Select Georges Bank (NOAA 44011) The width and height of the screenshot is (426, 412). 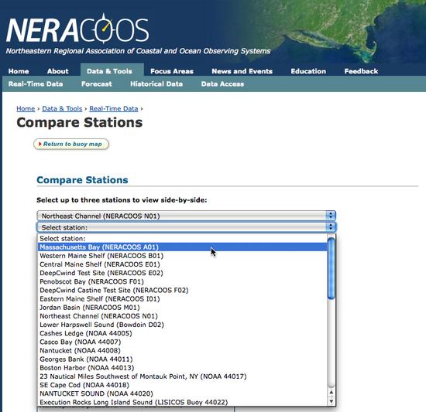(x=182, y=359)
